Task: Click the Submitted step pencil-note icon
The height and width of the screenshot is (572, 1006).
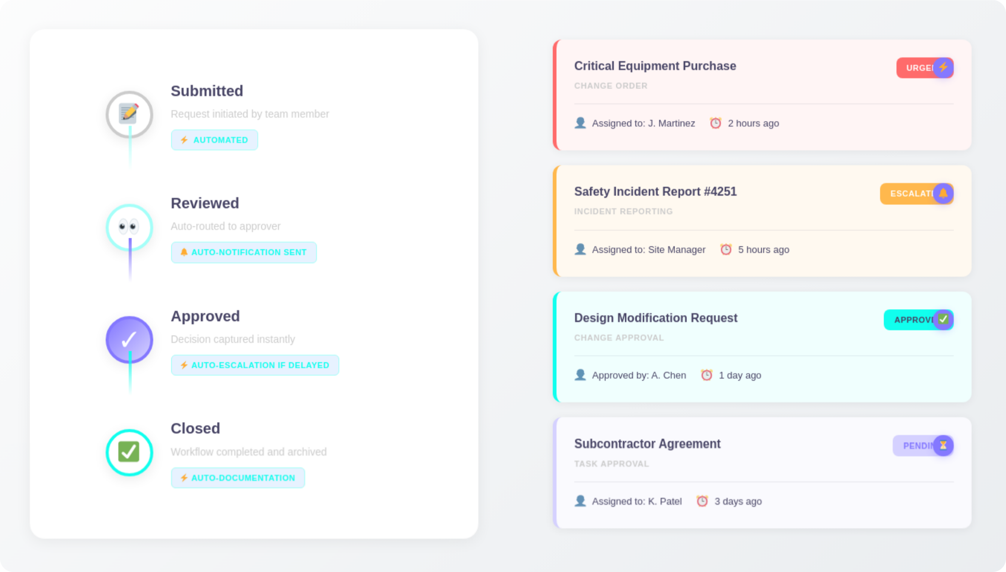Action: click(129, 114)
